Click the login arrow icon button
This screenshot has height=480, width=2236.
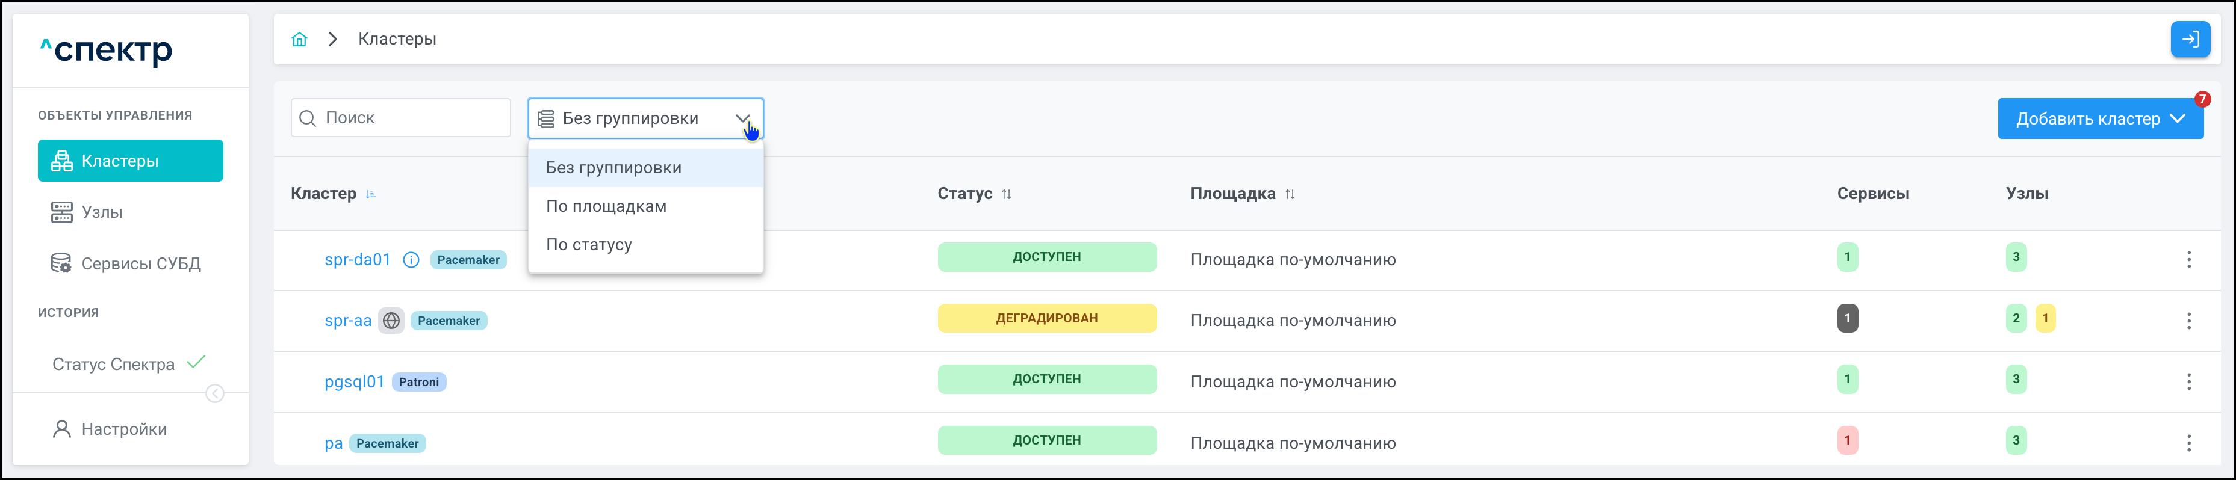click(2189, 39)
